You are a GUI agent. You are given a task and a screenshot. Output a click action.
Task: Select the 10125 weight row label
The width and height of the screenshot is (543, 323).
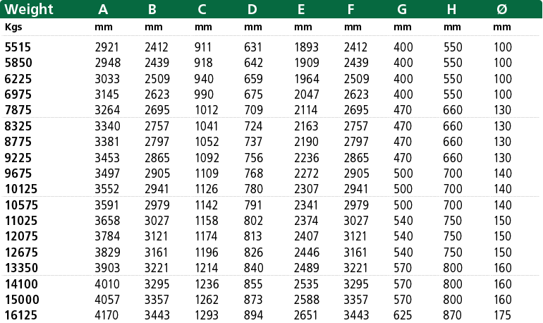(20, 189)
